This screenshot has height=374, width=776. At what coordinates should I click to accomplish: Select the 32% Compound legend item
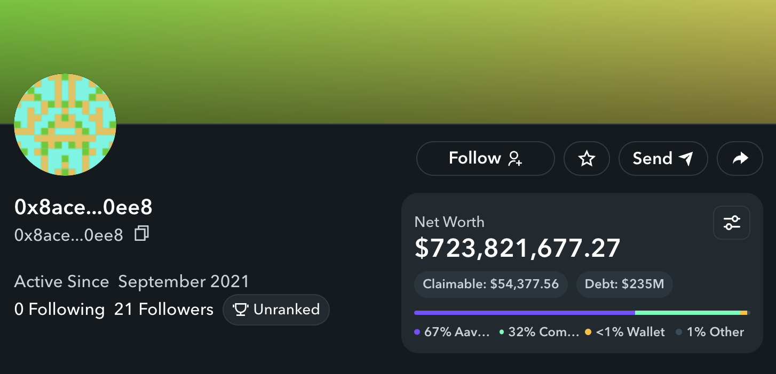pyautogui.click(x=539, y=332)
